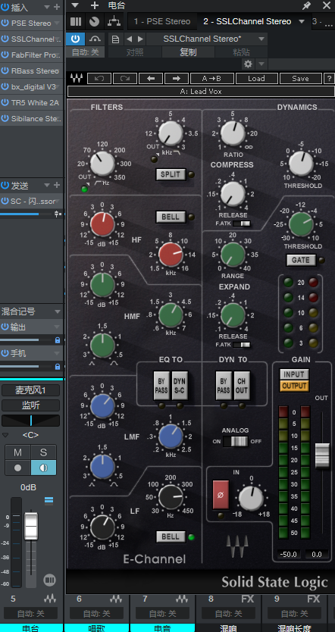
Task: Open the 混合记号 dropdown
Action: point(57,311)
